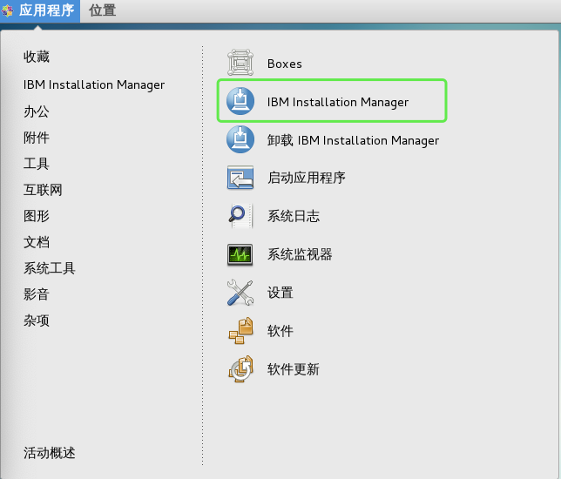The height and width of the screenshot is (479, 561).
Task: Click the 启动应用程序 icon
Action: [x=240, y=178]
